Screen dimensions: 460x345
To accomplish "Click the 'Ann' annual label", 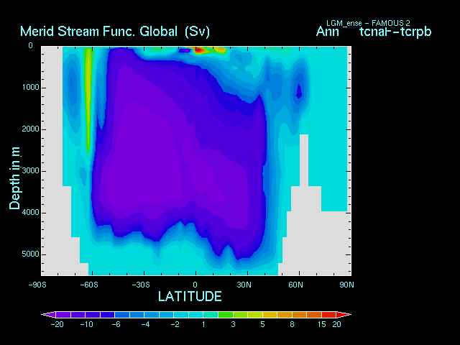I will [327, 32].
